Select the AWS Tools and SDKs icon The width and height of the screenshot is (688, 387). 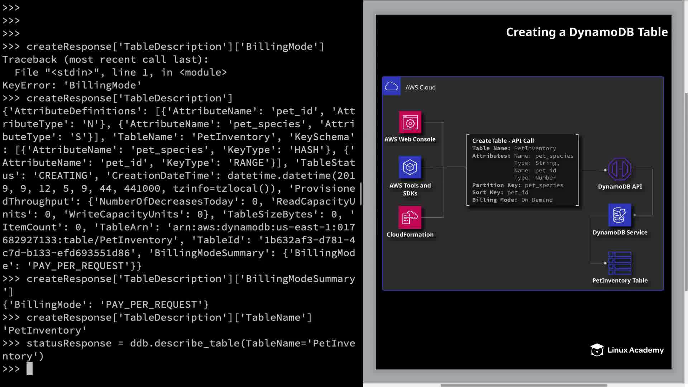click(410, 167)
